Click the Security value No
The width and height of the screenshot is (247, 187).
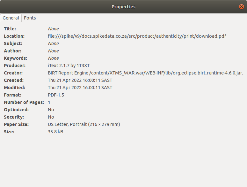(x=51, y=117)
